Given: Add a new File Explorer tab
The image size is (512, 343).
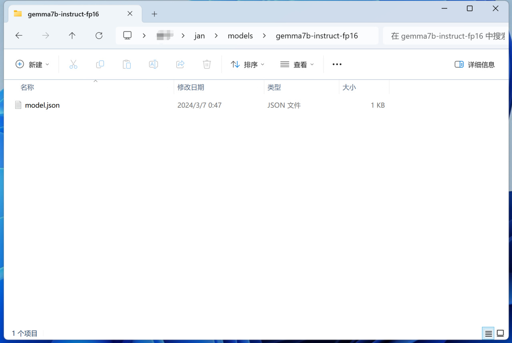Looking at the screenshot, I should (154, 14).
